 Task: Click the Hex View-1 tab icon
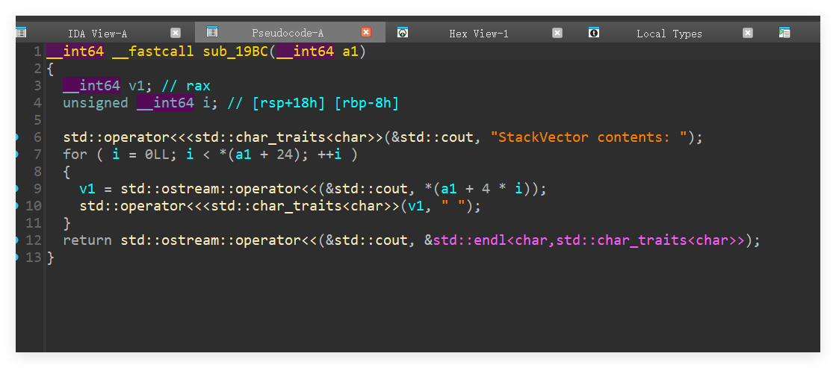[x=403, y=33]
